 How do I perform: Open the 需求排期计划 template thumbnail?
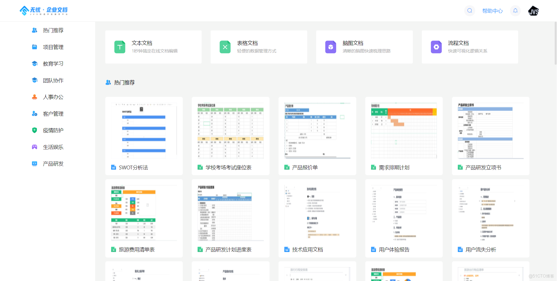(404, 130)
